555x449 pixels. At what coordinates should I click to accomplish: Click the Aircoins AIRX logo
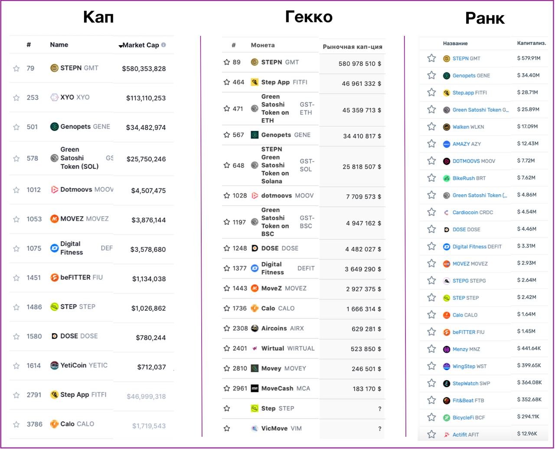[x=255, y=328]
